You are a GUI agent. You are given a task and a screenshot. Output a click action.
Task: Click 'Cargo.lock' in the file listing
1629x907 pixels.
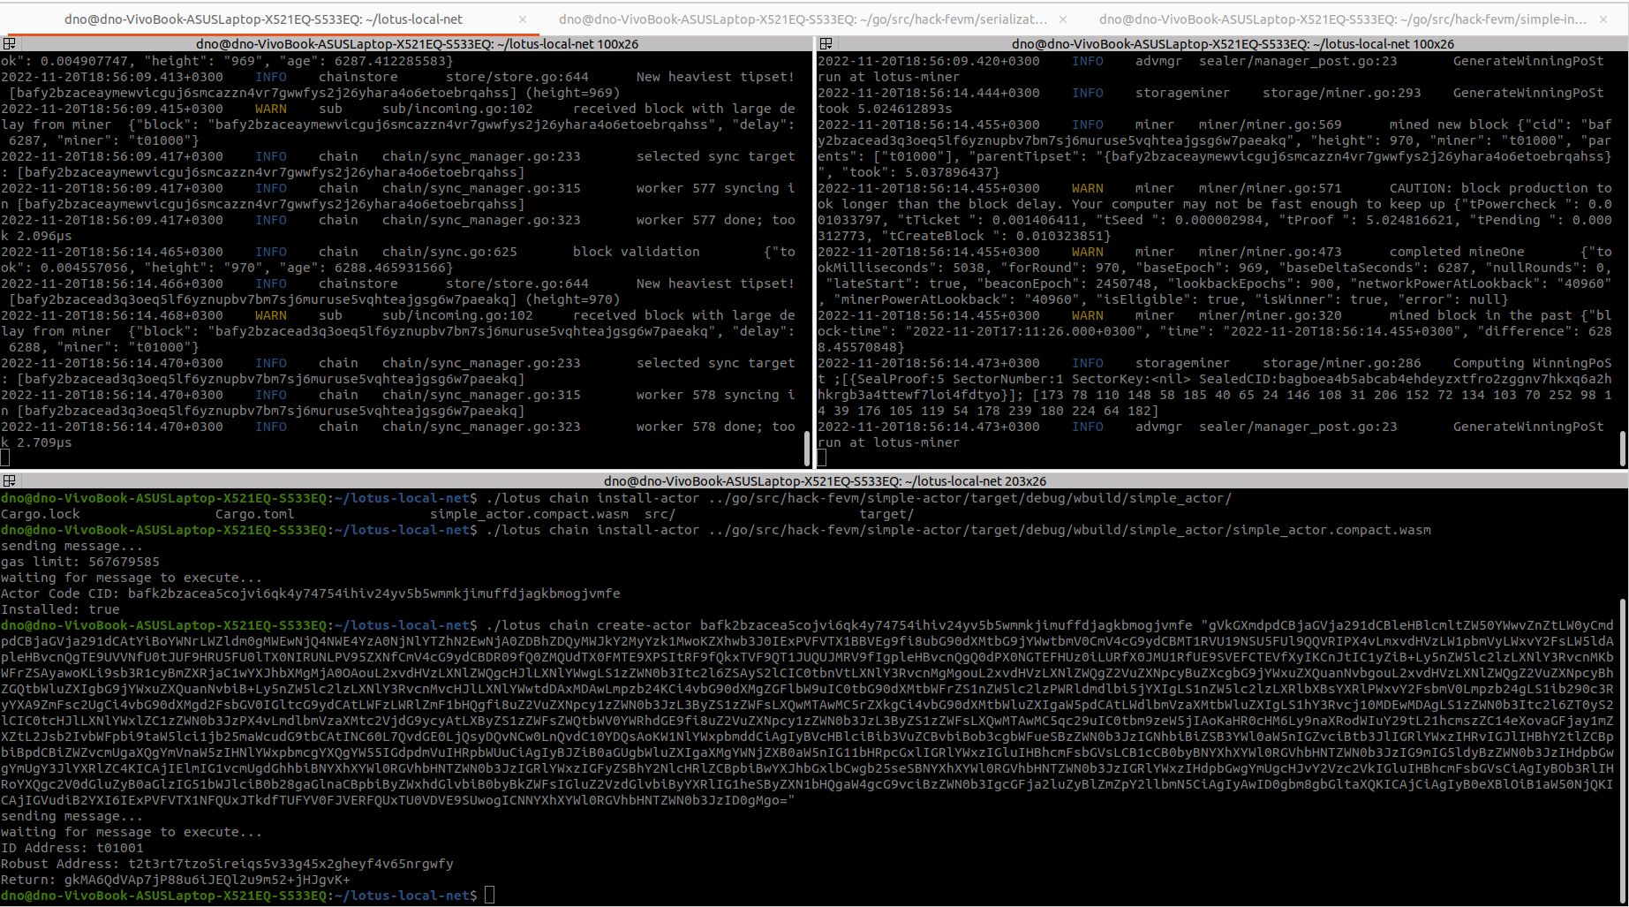click(x=40, y=514)
